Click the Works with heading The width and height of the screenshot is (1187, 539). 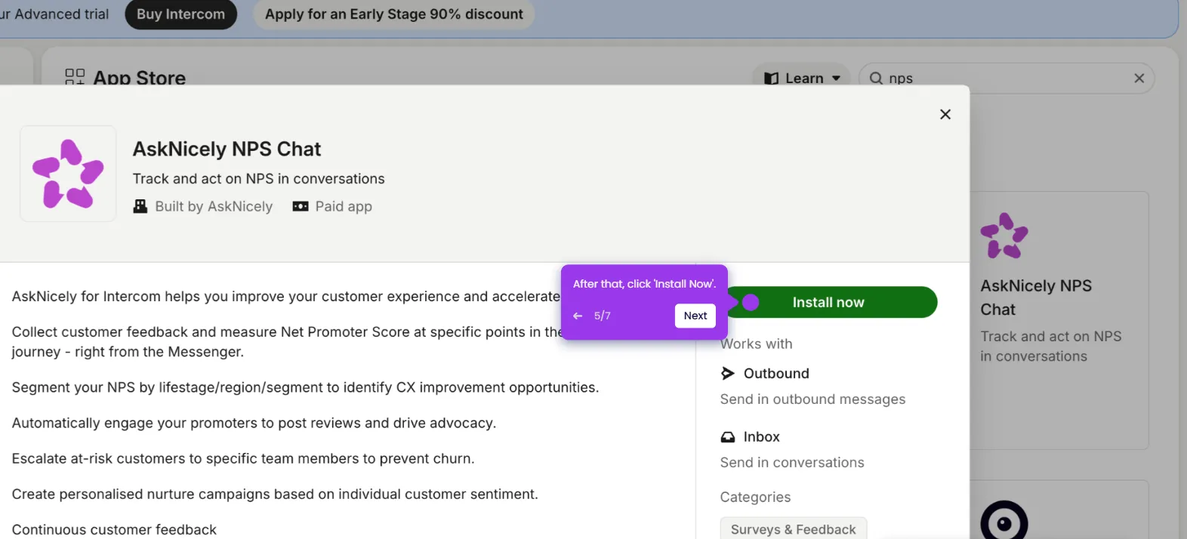pos(756,343)
